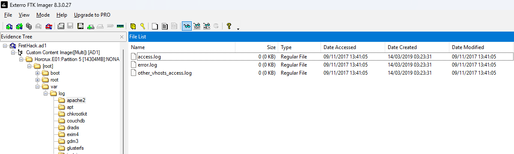
Task: Sort file list by Name column
Action: tap(182, 47)
